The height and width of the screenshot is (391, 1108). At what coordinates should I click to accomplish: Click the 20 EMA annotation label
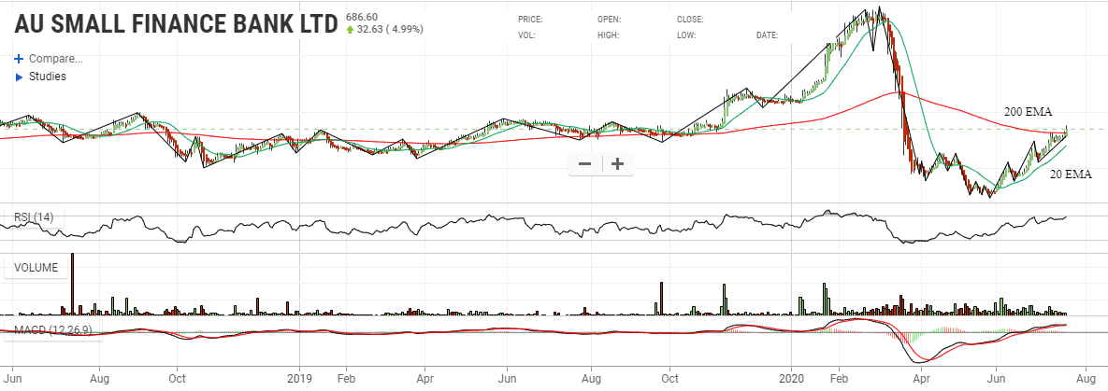tap(1071, 175)
